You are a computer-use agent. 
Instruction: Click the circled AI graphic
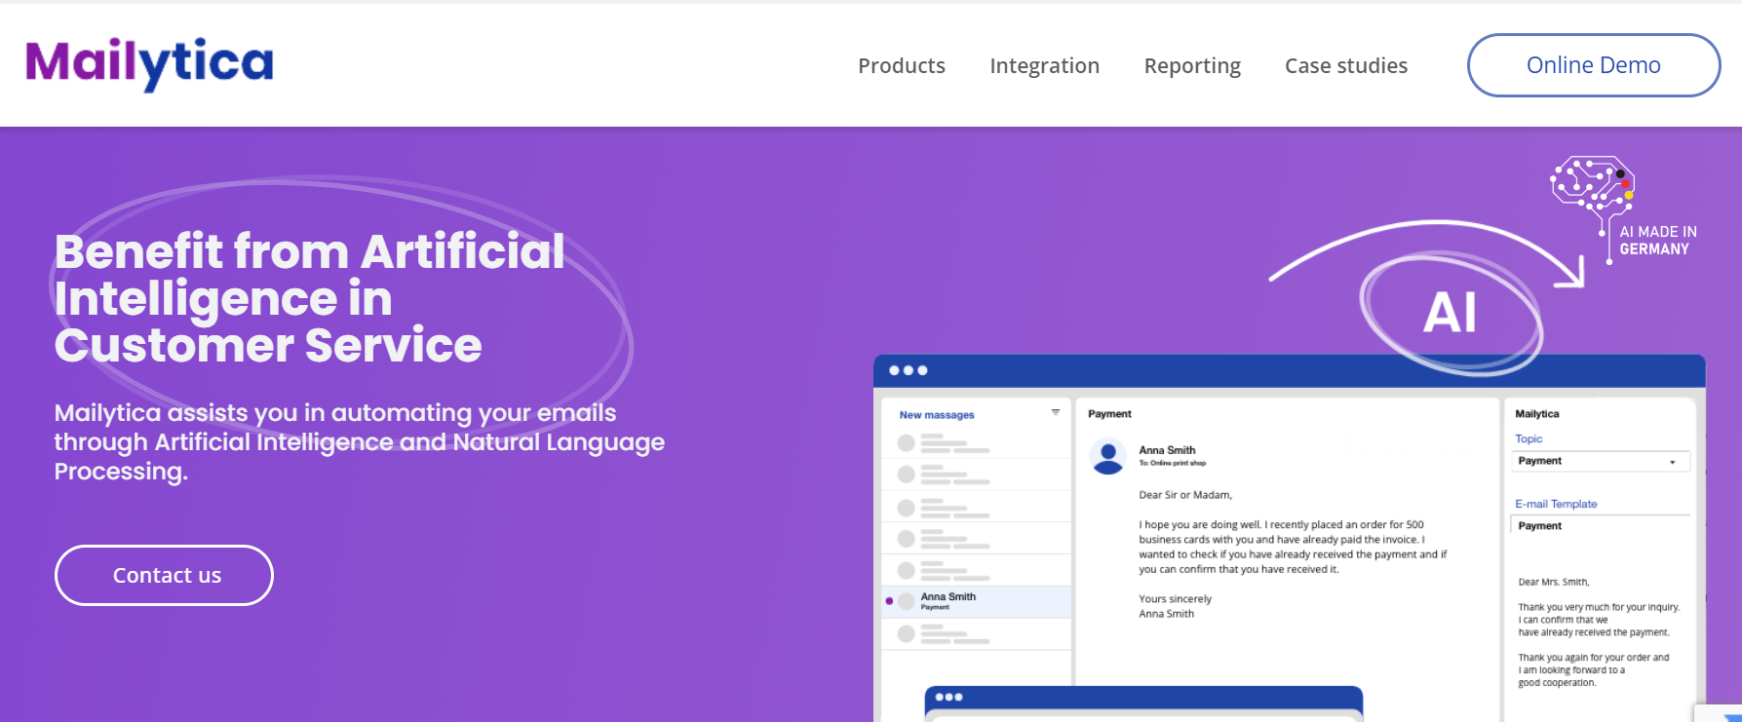coord(1451,314)
